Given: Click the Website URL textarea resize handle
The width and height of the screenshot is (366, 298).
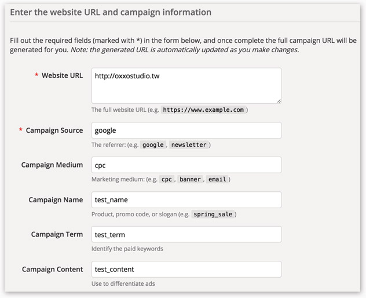Looking at the screenshot, I should tap(279, 101).
